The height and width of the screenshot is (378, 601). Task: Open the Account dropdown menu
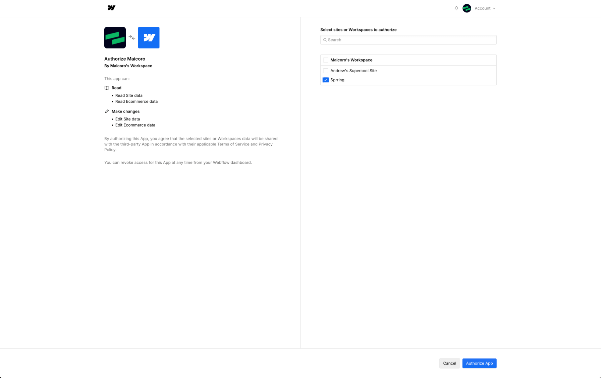(485, 8)
